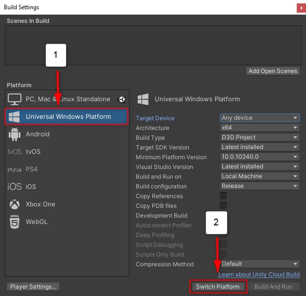Open the Build and Run on dropdown
This screenshot has width=306, height=296.
point(260,176)
